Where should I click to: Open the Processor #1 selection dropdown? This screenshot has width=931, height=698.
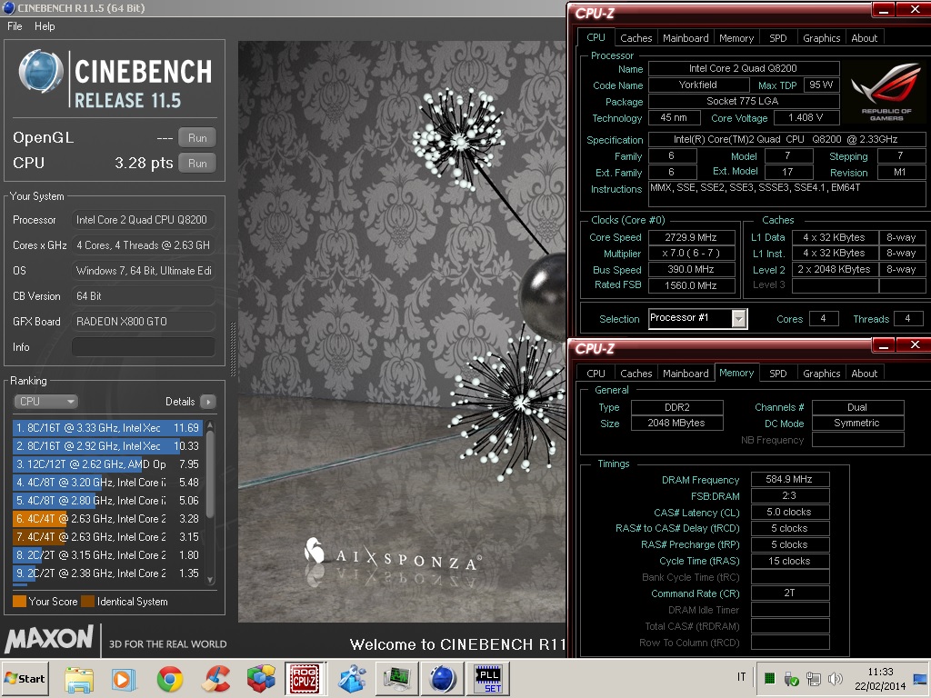tap(738, 319)
